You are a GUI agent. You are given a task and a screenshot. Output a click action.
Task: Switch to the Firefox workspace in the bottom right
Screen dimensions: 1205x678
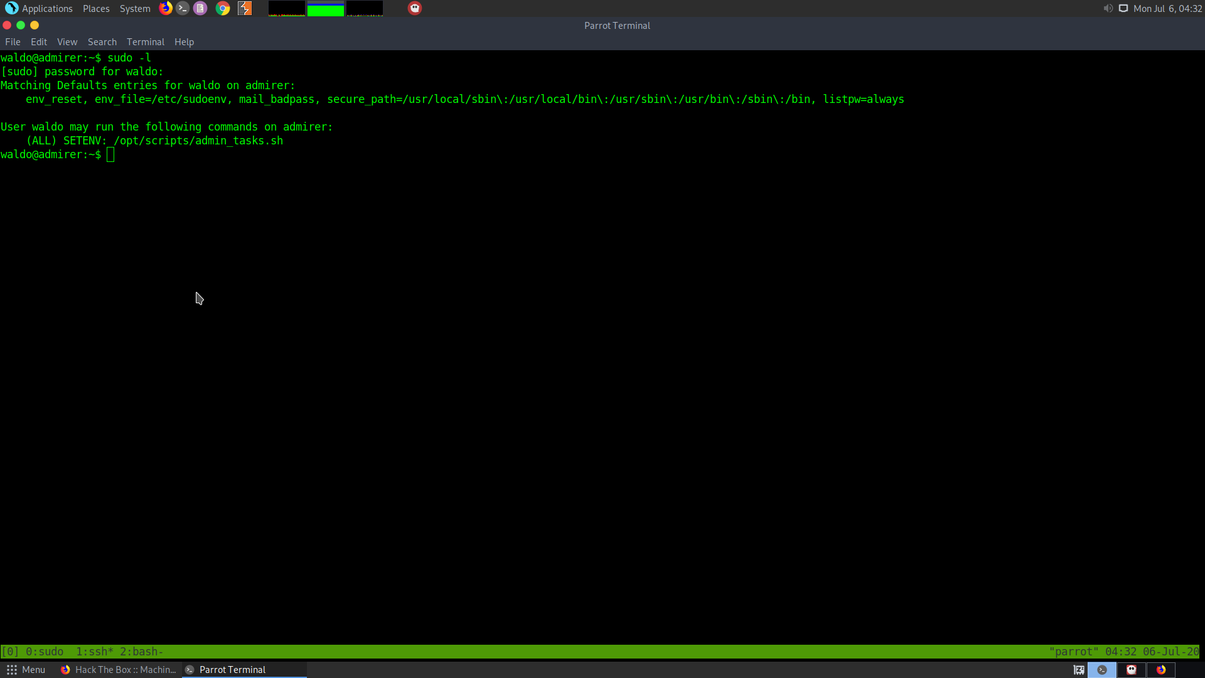(x=1161, y=670)
